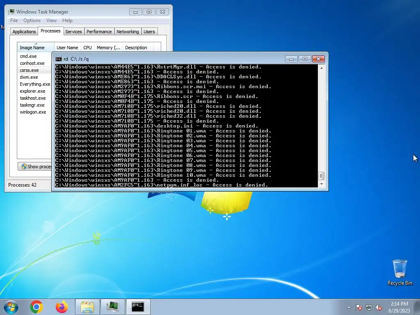
Task: Open network status tray icon
Action: point(369,307)
